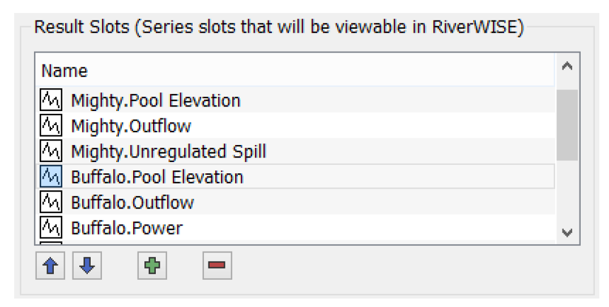Viewport: 609px width, 307px height.
Task: Click the vertical scrollbar thumb
Action: coord(567,125)
